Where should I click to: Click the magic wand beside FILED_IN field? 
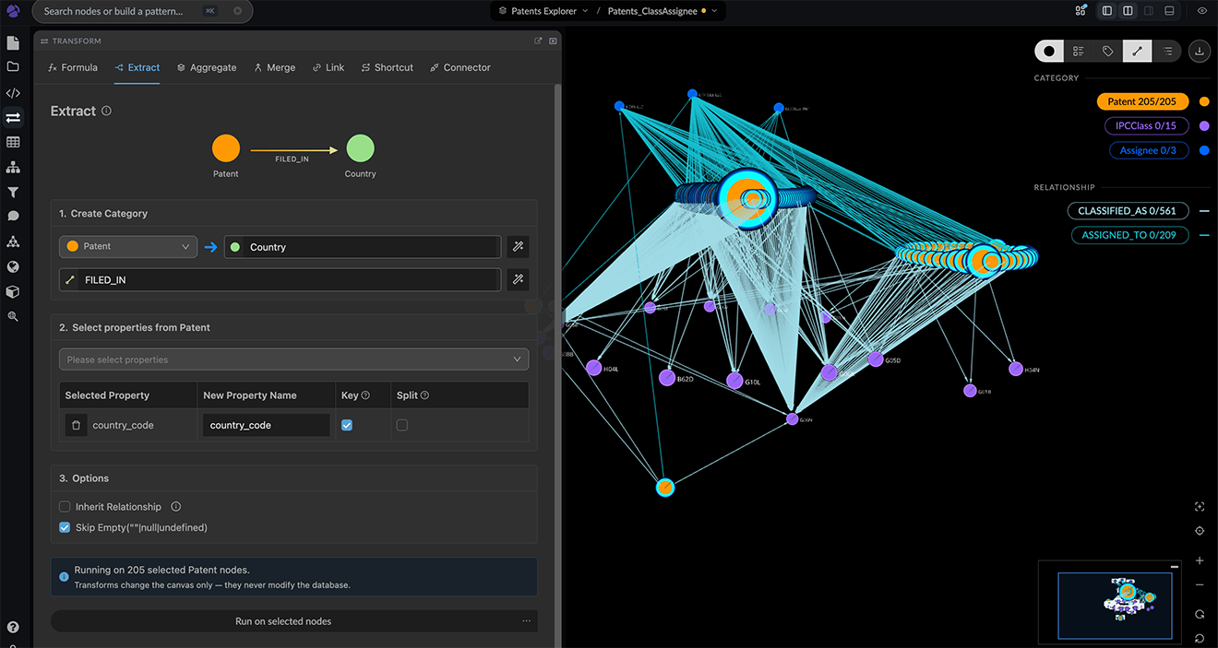518,279
